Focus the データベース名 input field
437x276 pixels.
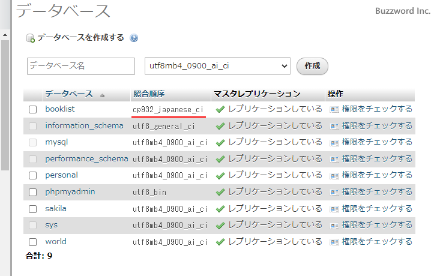coord(81,66)
